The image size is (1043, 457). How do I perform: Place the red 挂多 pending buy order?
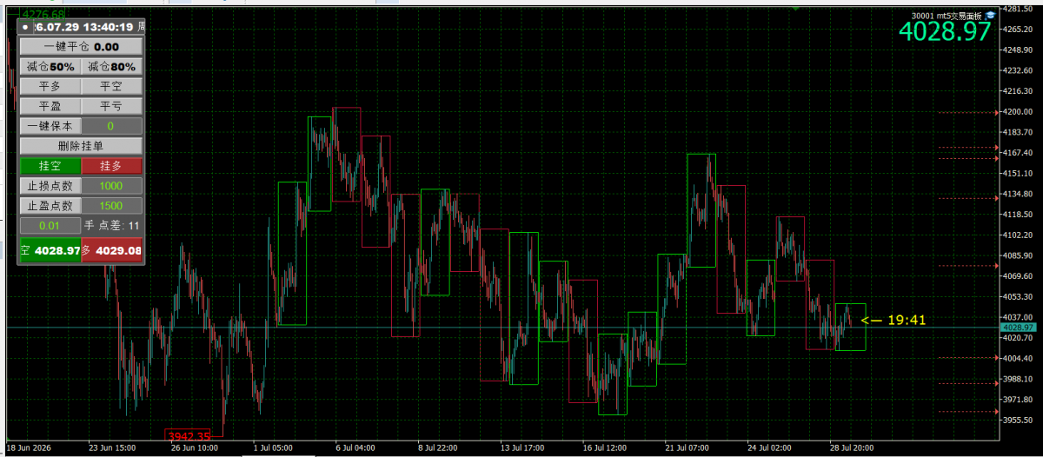[111, 166]
